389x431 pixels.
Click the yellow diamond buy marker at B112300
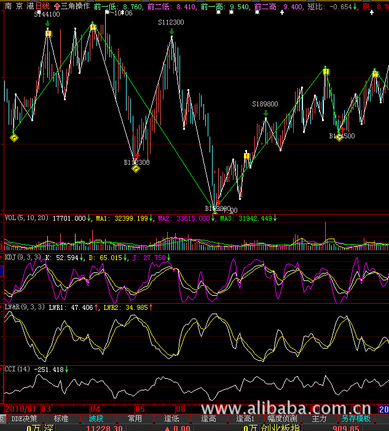[x=136, y=168]
